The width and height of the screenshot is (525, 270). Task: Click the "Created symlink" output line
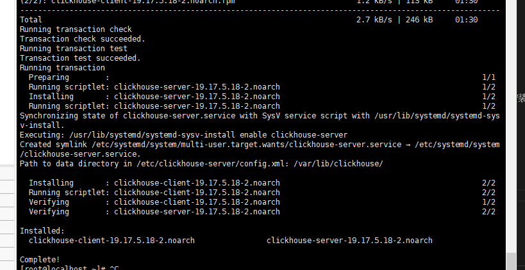point(192,145)
